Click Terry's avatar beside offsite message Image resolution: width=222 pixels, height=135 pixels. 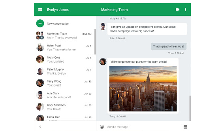(x=103, y=61)
